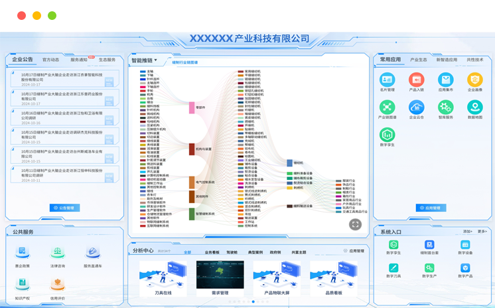Launch the 产品入驻 app icon

pyautogui.click(x=416, y=80)
